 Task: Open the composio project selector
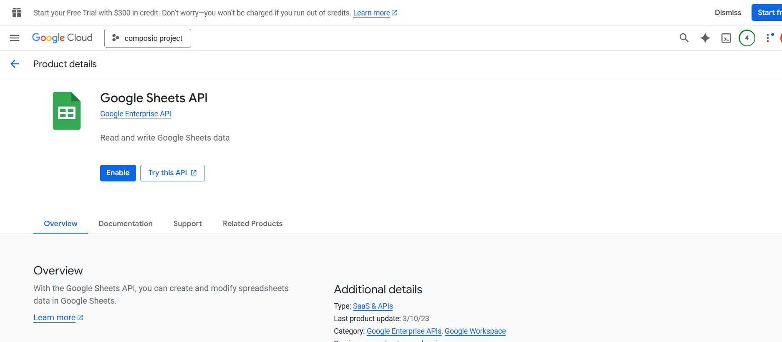pos(148,38)
